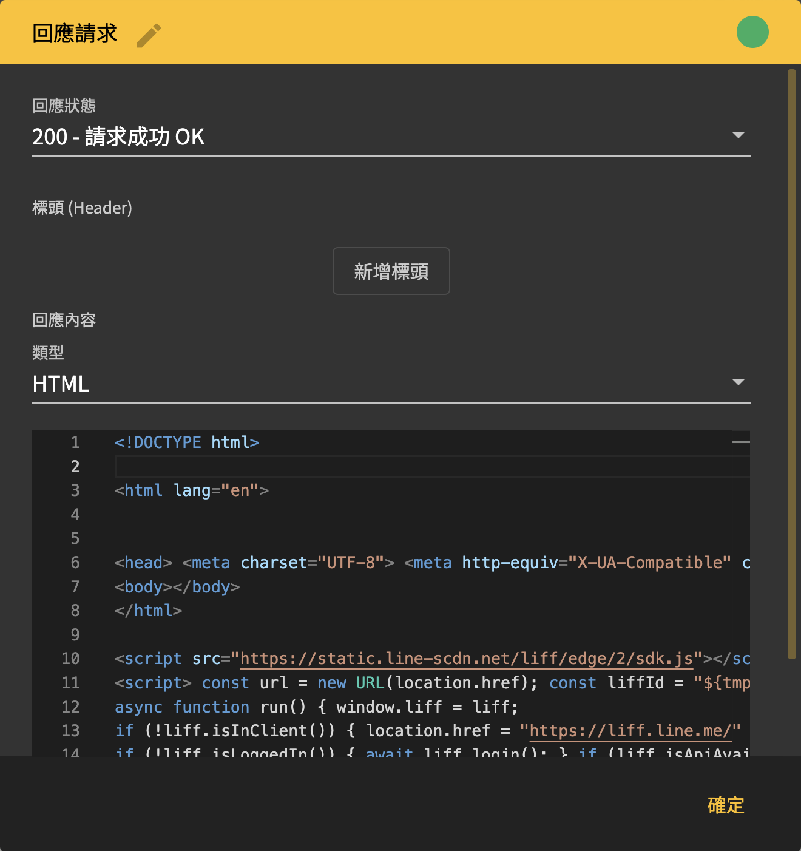
Task: Open the https://liff.line.me/ link
Action: pyautogui.click(x=630, y=731)
